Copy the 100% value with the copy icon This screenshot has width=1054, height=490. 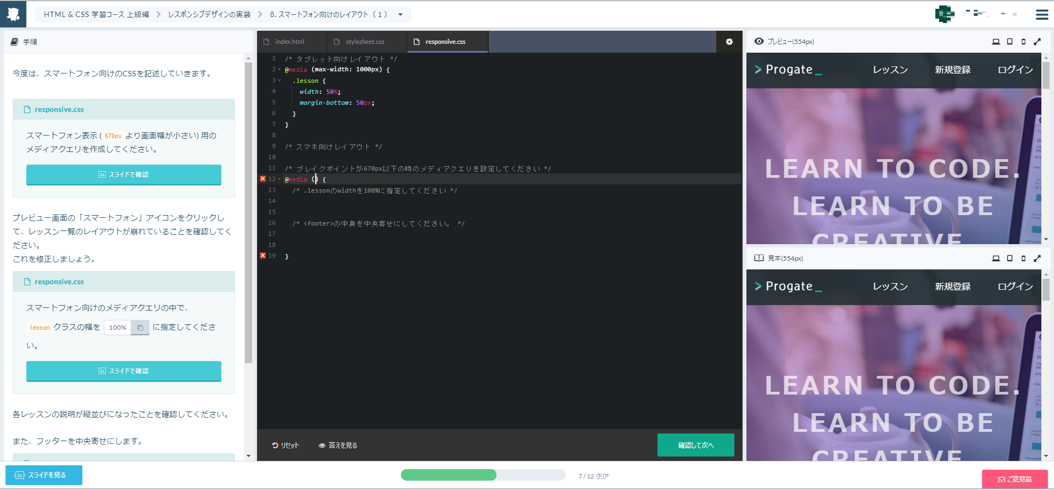(140, 328)
